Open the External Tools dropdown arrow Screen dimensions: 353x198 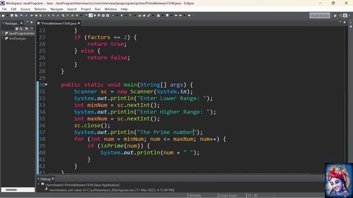(135, 15)
